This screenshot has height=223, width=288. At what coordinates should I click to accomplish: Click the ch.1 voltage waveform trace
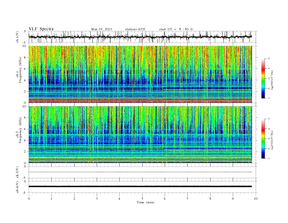pyautogui.click(x=140, y=37)
